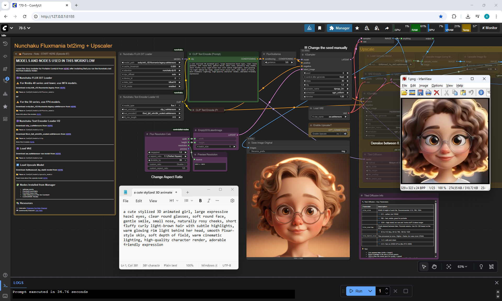Open the ComfyUI Manager
The image size is (502, 301).
[339, 28]
